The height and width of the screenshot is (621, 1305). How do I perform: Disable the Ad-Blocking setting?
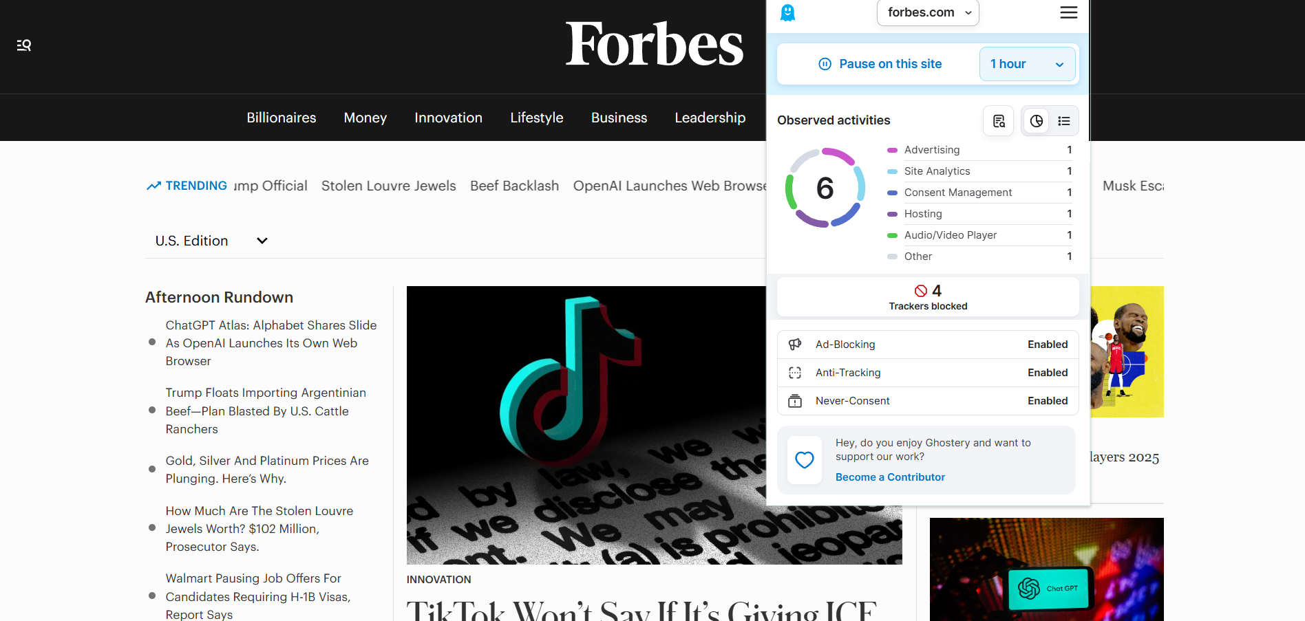pos(1048,344)
